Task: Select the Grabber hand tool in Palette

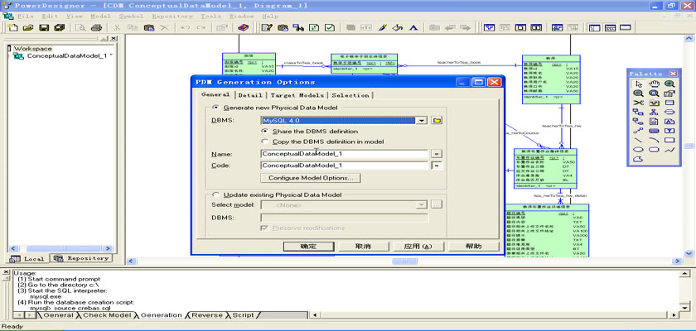Action: [654, 84]
